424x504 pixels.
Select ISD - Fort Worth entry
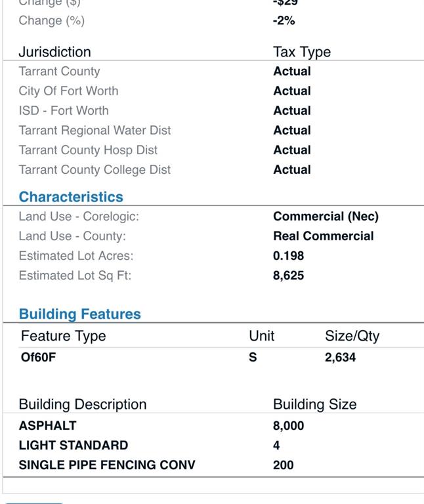click(213, 110)
